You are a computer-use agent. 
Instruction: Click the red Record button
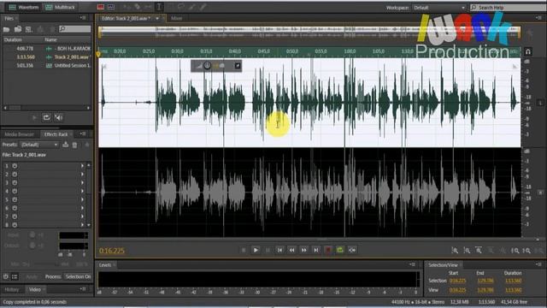(x=328, y=250)
